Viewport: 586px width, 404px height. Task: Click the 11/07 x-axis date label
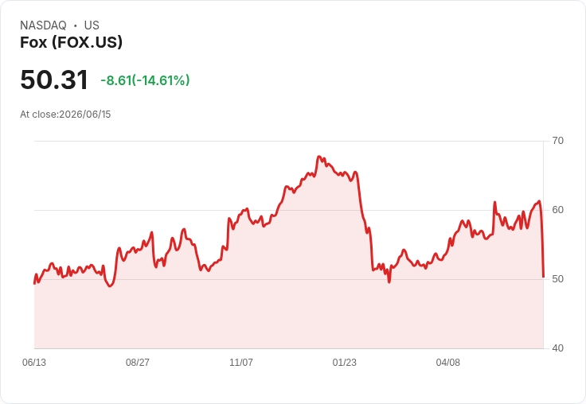tap(241, 362)
